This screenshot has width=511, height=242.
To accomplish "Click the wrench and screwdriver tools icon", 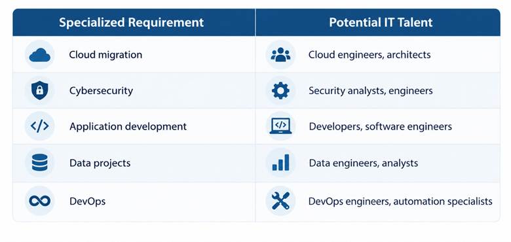I will (280, 201).
